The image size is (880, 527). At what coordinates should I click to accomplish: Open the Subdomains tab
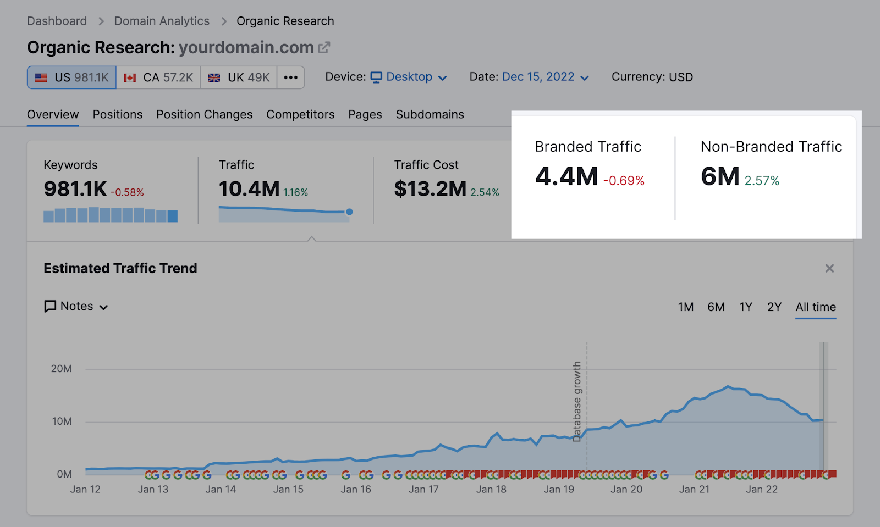coord(430,114)
